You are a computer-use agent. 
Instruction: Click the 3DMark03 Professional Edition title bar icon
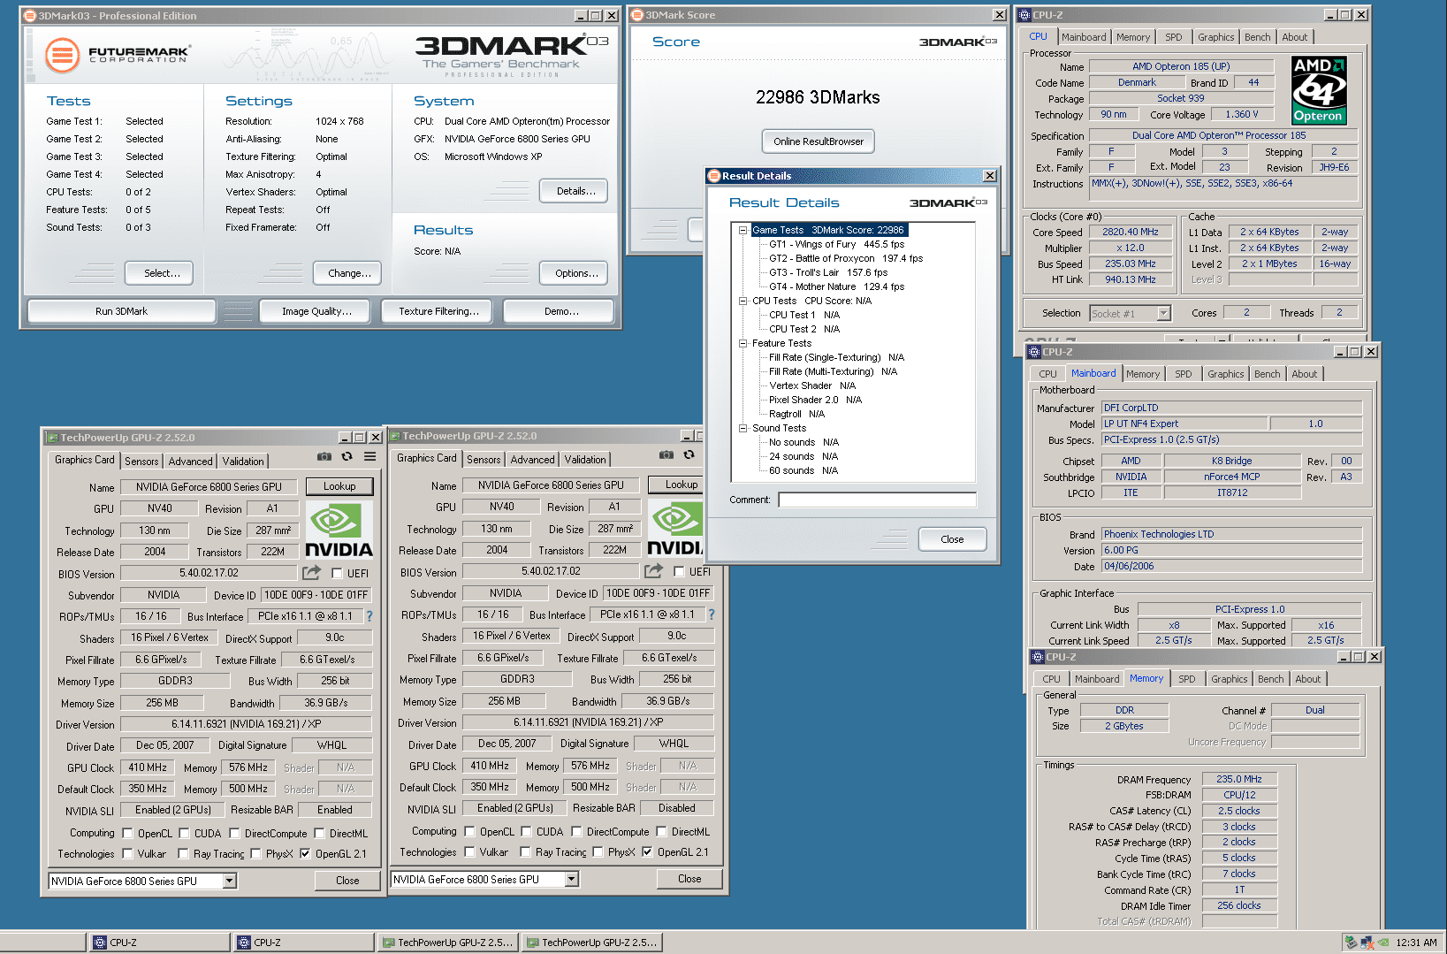(x=30, y=16)
